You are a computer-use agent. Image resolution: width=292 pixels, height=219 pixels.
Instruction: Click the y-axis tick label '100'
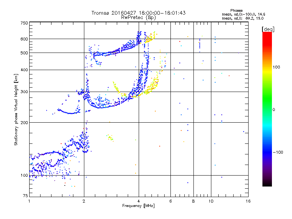24,176
